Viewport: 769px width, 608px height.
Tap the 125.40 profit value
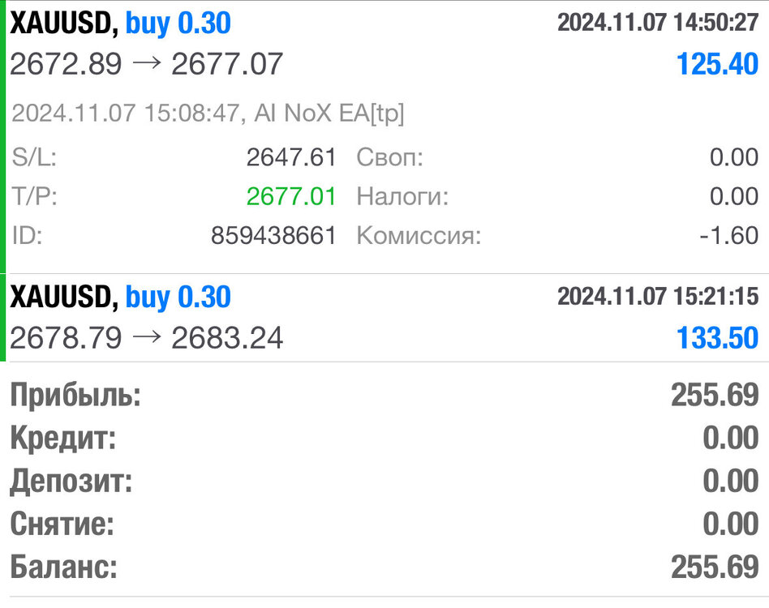(x=717, y=64)
